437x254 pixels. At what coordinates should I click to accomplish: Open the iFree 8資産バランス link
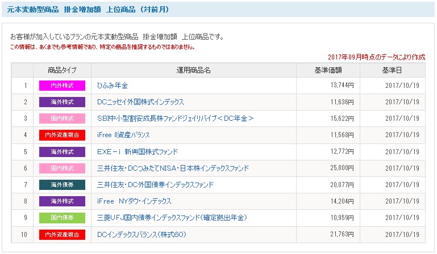coord(123,135)
